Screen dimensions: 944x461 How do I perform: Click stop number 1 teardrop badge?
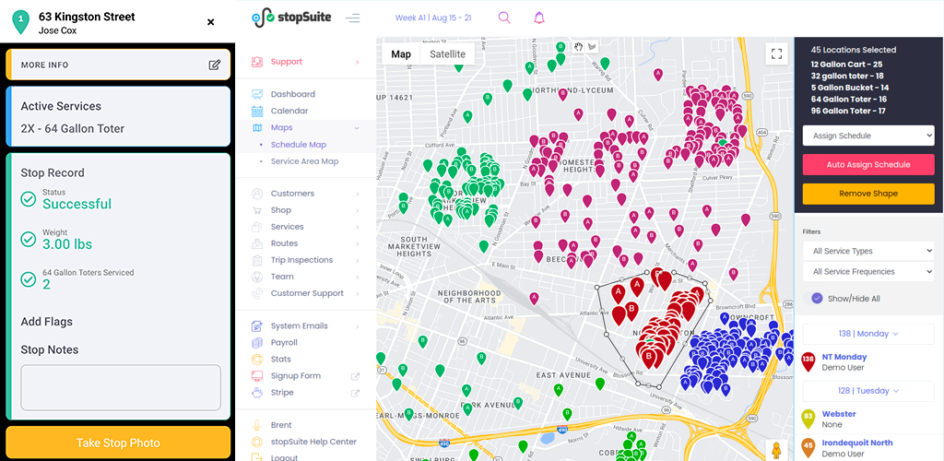[21, 21]
